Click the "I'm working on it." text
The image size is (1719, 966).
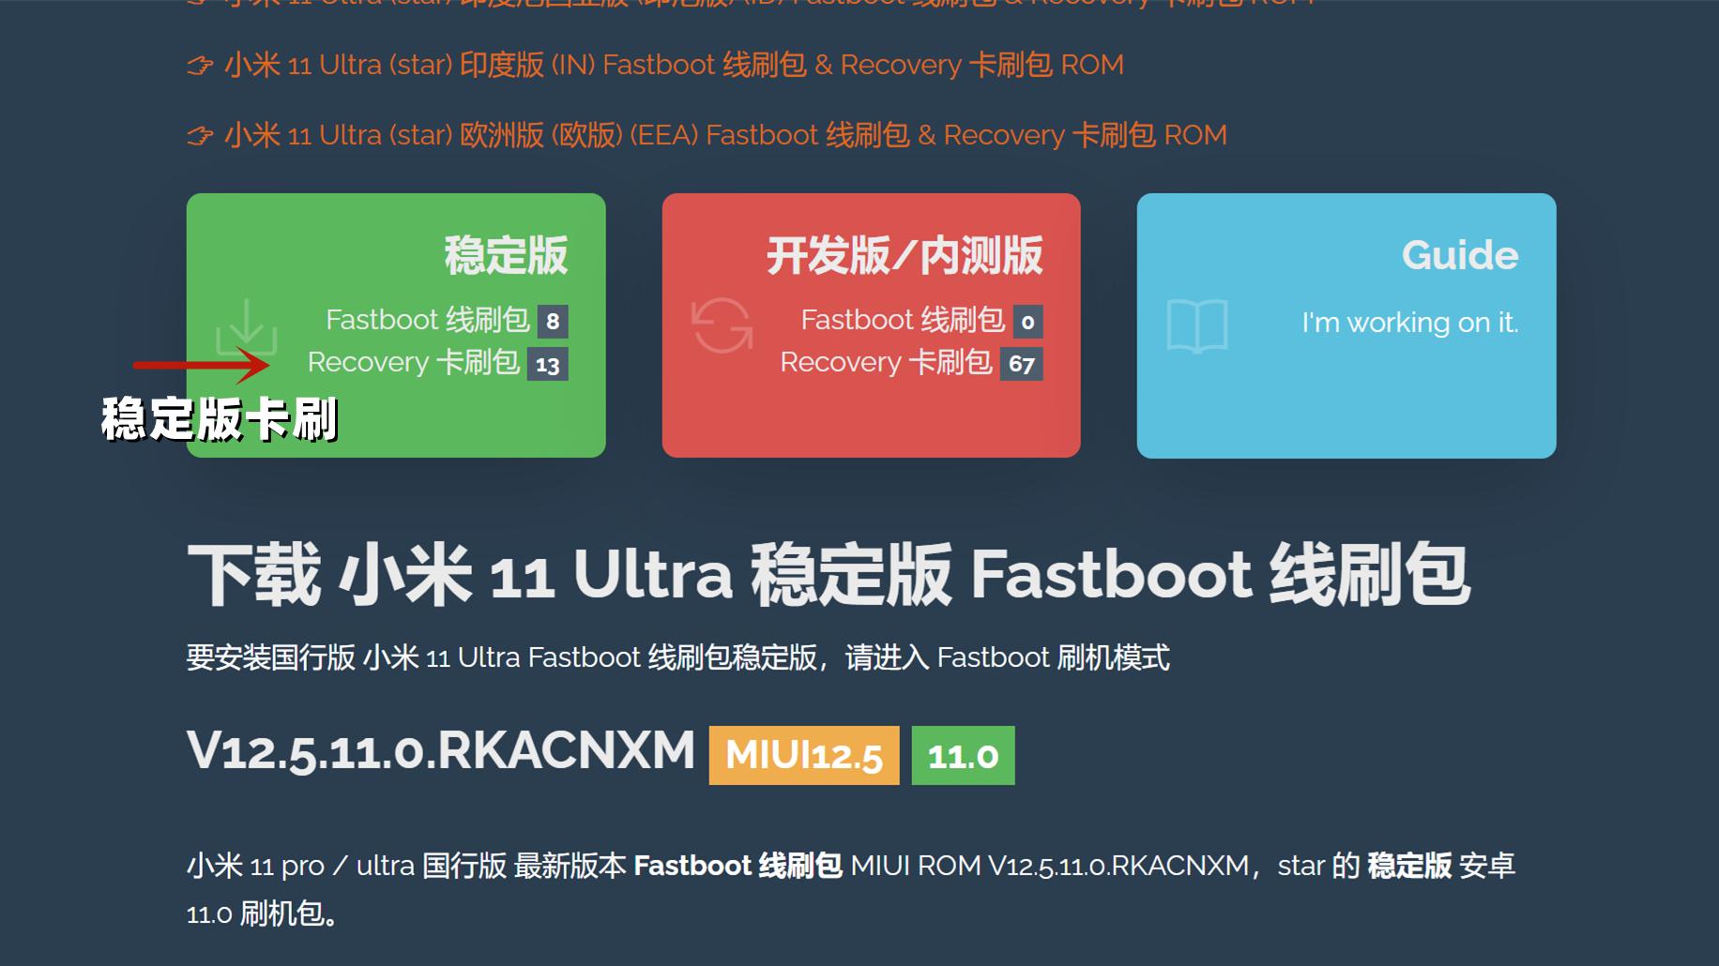[x=1409, y=323]
